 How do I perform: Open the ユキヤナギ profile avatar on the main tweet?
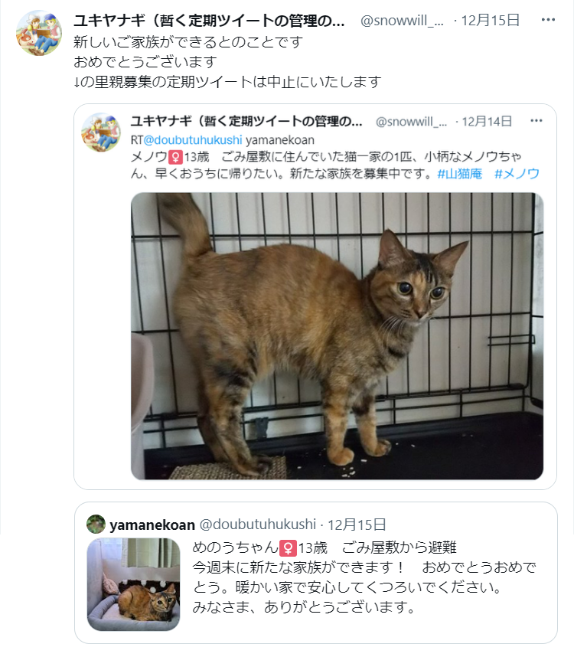[x=39, y=33]
